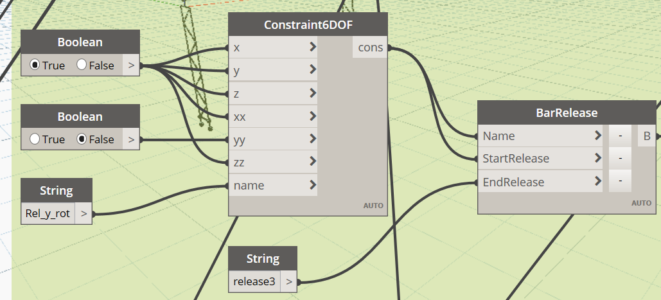Click the EndRelease input port on BarRelease
This screenshot has height=300, width=661.
click(540, 182)
